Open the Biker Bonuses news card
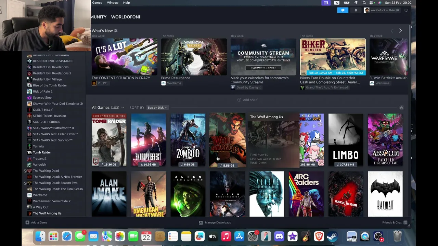The image size is (438, 246). pyautogui.click(x=333, y=57)
